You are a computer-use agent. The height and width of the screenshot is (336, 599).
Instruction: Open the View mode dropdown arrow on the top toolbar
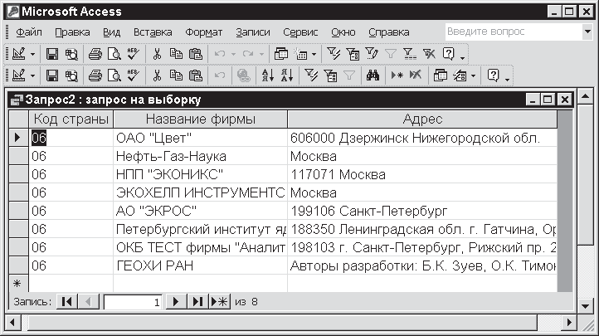(33, 54)
